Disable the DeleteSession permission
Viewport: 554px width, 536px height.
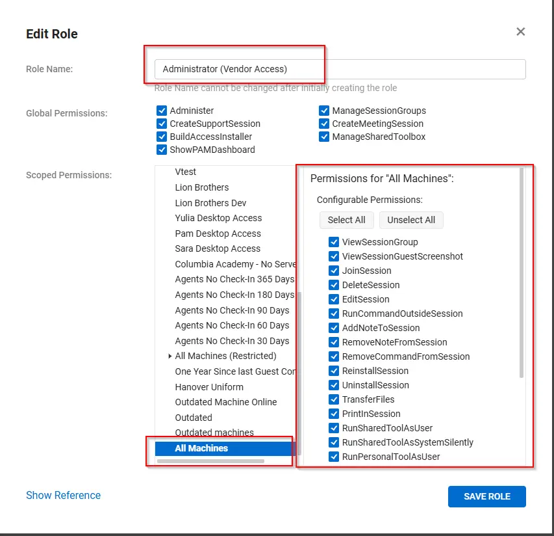pyautogui.click(x=334, y=285)
